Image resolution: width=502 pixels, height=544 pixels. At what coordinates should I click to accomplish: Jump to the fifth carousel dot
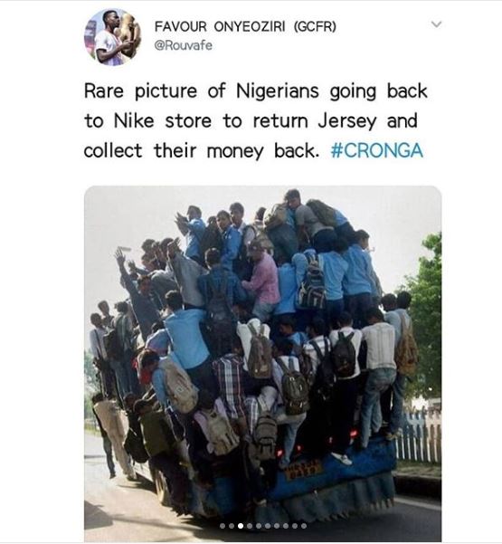pyautogui.click(x=259, y=526)
